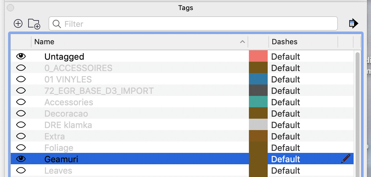Screen dimensions: 371x177
Task: Toggle visibility of 01 VINYLES tag
Action: (x=21, y=79)
